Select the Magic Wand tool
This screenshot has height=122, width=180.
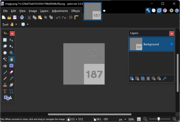pos(5,59)
